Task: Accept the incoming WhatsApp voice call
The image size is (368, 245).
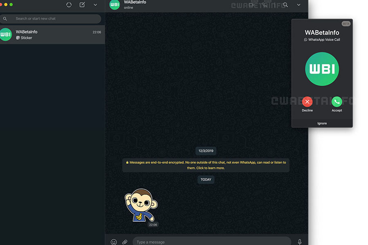Action: click(337, 102)
